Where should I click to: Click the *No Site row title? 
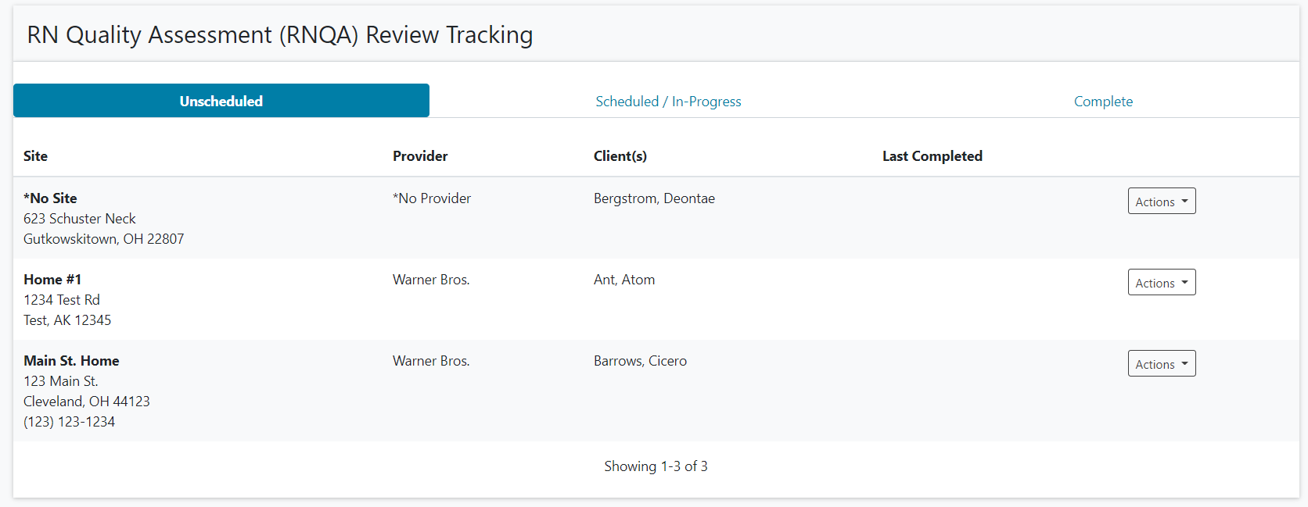[50, 198]
